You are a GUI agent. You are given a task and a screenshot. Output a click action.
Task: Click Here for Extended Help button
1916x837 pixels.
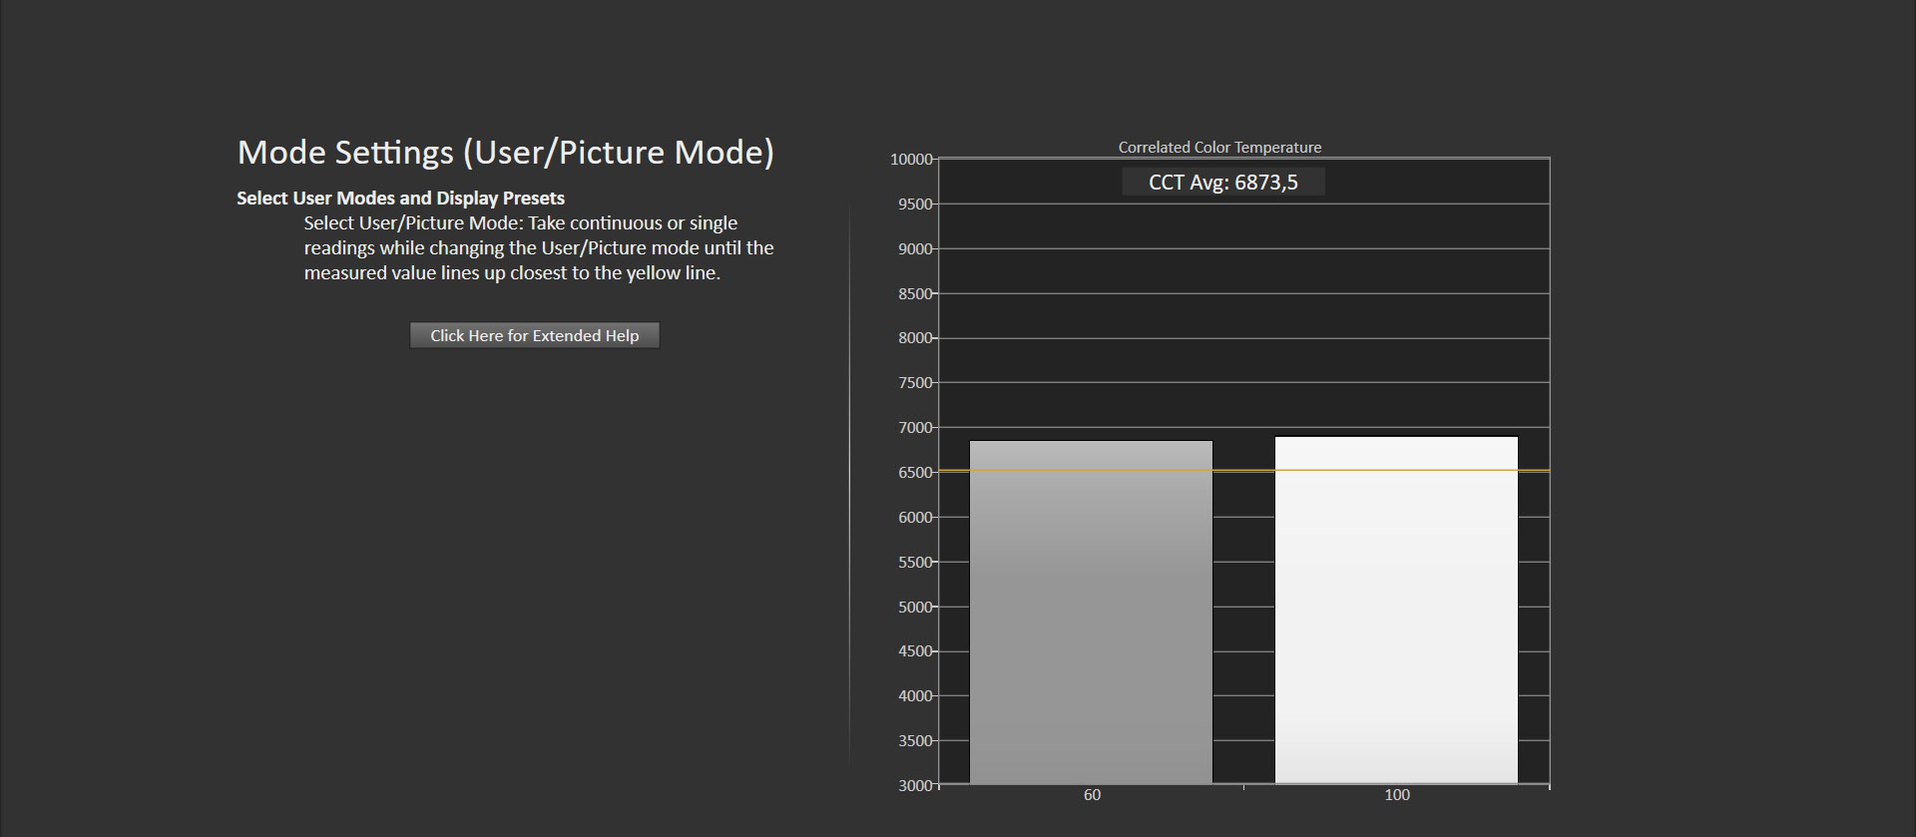535,335
